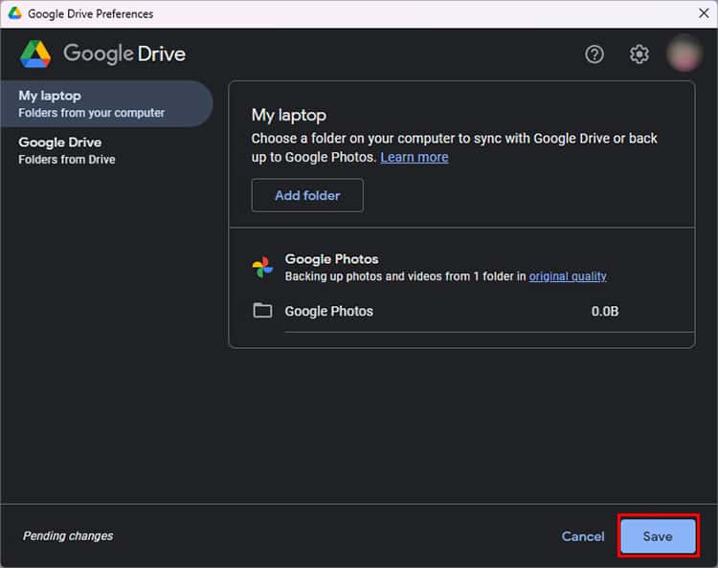
Task: Click the Add folder button
Action: pyautogui.click(x=307, y=195)
